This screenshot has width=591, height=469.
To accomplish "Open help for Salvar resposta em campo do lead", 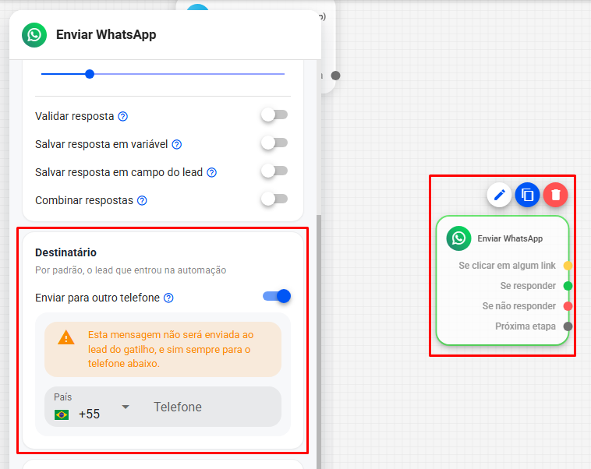I will [212, 172].
